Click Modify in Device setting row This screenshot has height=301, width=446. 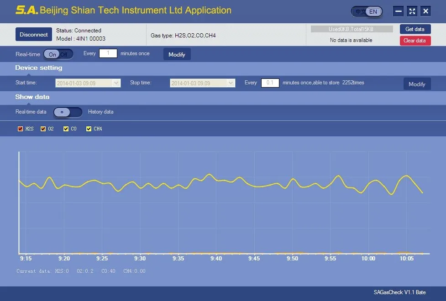click(417, 84)
